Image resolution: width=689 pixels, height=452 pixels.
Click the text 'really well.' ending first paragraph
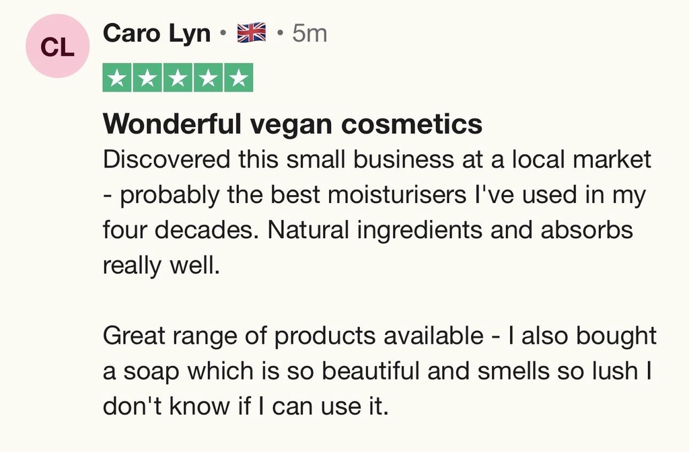coord(161,265)
